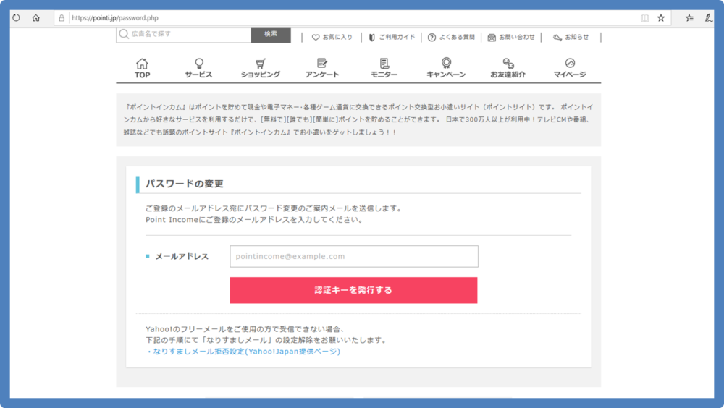This screenshot has height=408, width=724.
Task: Open the サービス menu label
Action: 198,75
